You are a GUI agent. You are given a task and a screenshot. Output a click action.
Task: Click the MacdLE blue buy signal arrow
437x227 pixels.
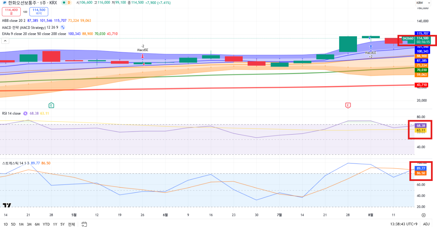point(370,47)
